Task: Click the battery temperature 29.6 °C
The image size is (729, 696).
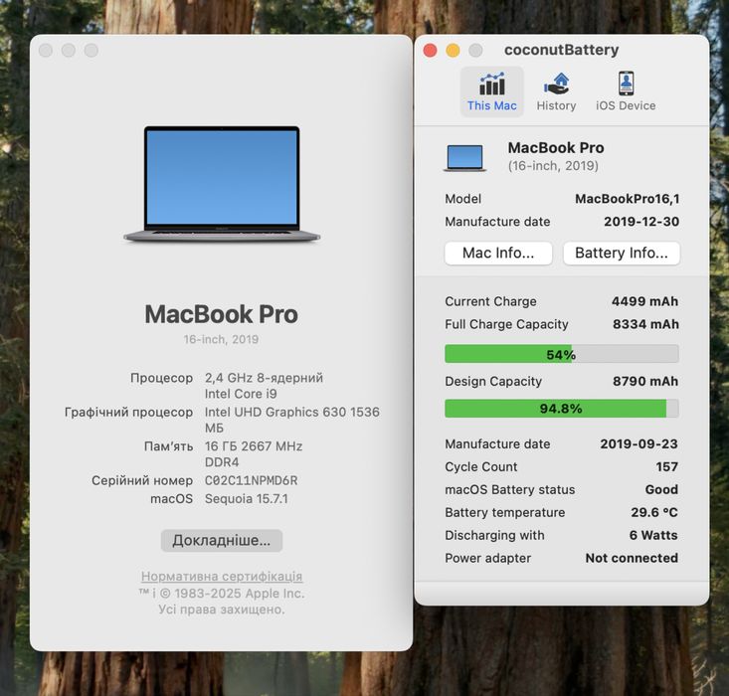Action: pos(654,512)
